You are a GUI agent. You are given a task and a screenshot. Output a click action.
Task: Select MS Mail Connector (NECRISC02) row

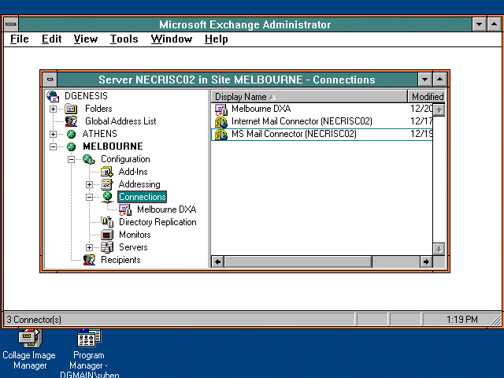pyautogui.click(x=322, y=135)
